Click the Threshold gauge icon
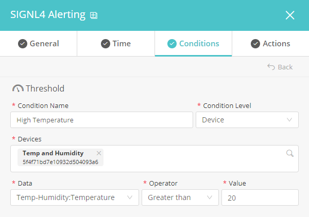This screenshot has height=217, width=309. (x=18, y=88)
